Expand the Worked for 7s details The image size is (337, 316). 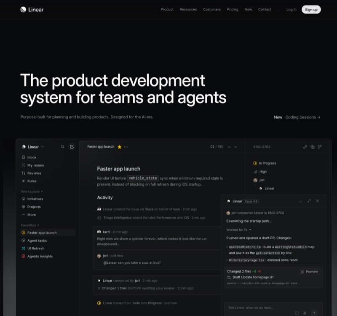pos(238,230)
